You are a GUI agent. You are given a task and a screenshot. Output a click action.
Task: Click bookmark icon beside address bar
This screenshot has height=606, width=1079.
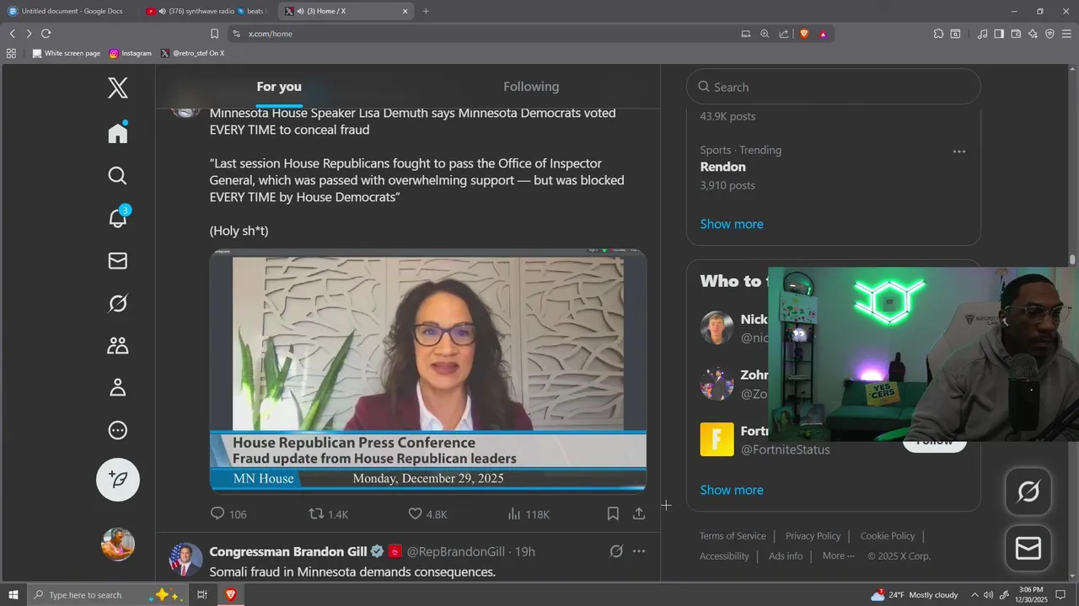coord(214,34)
